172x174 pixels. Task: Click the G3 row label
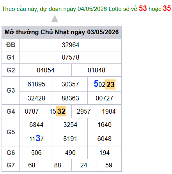(x=11, y=90)
